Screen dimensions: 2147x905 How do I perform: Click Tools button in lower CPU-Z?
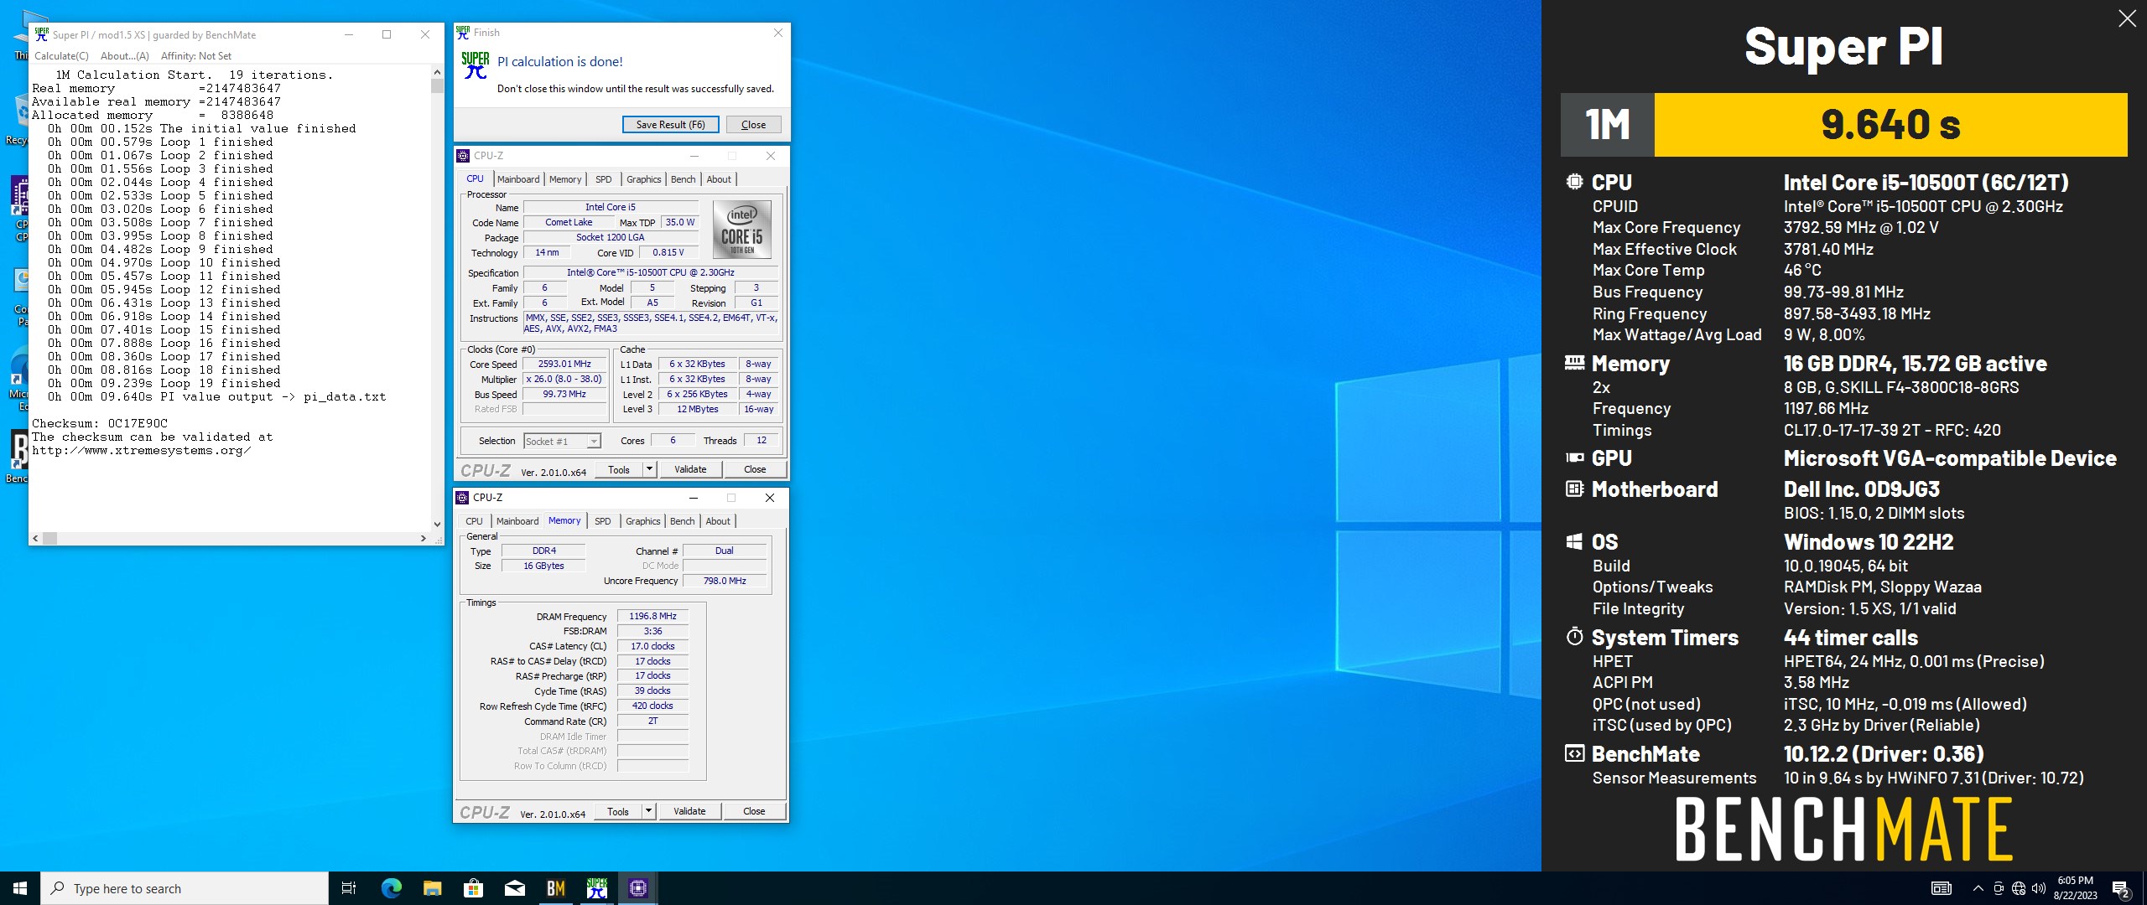pos(618,812)
